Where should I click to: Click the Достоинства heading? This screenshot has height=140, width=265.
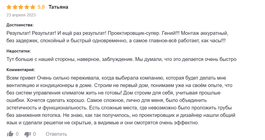click(20, 25)
